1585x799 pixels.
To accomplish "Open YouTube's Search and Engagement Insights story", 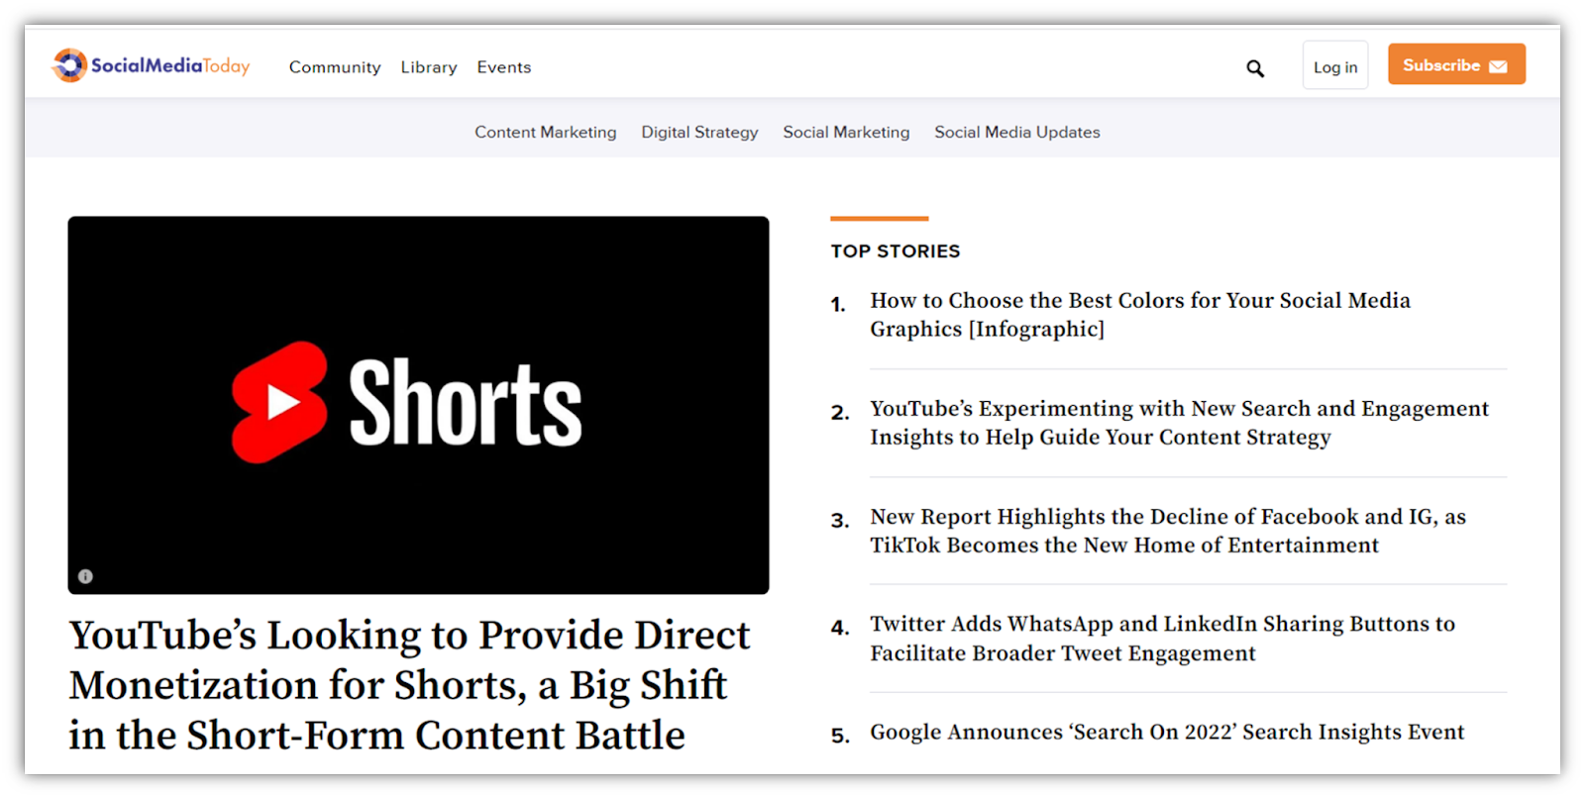I will pos(1179,423).
